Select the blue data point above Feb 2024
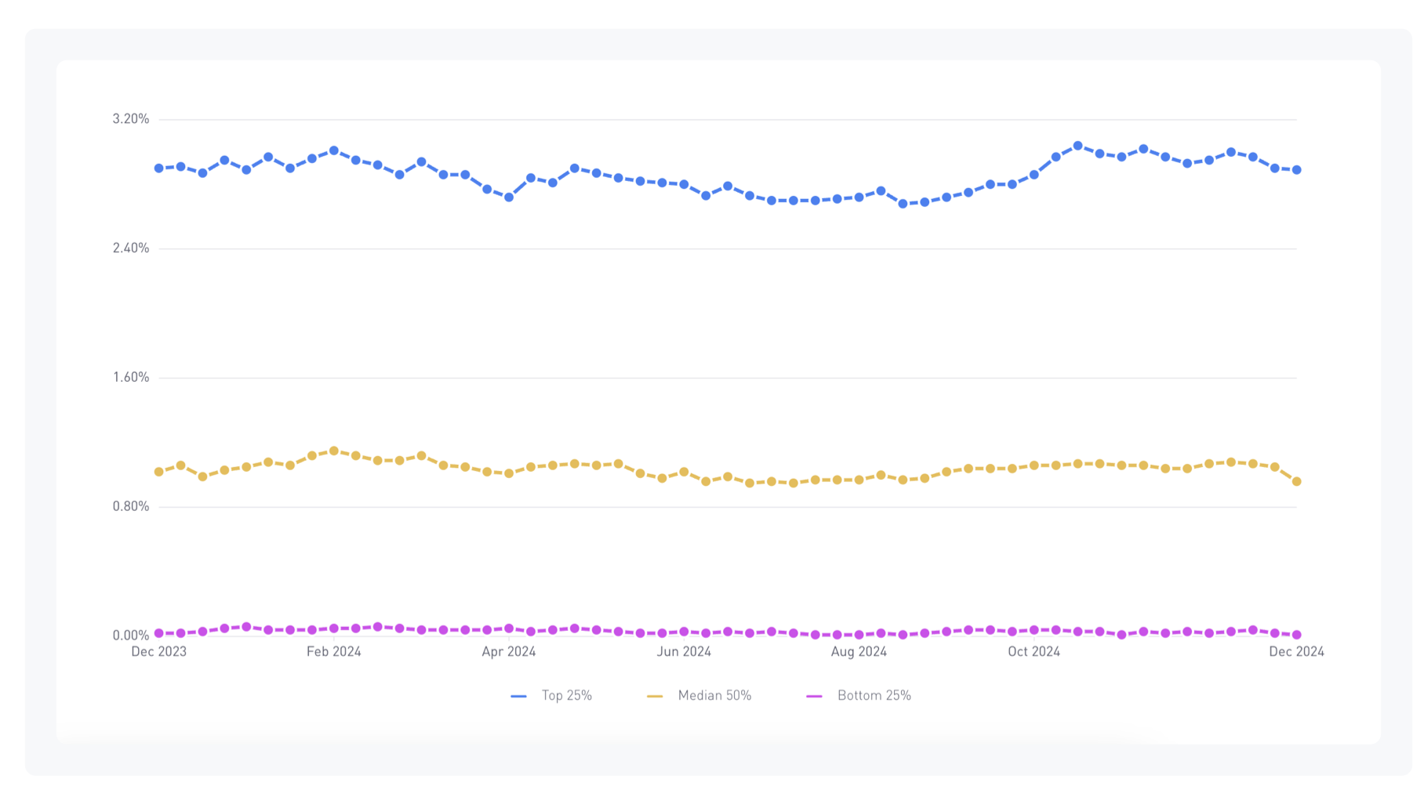 point(334,150)
